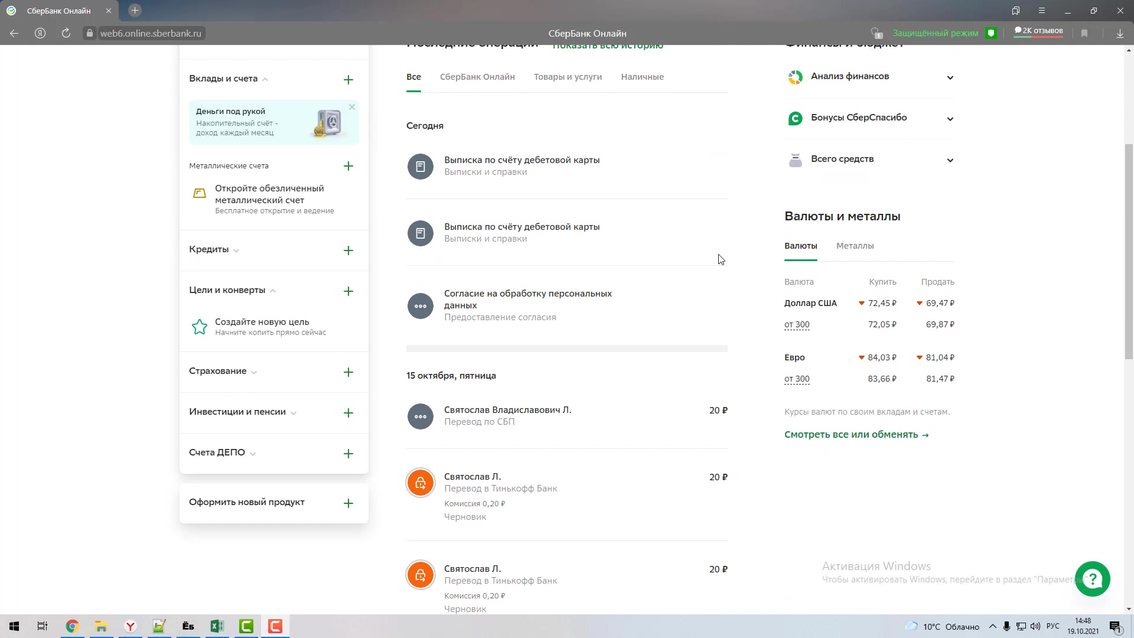Expand the Страхование section

(x=254, y=372)
